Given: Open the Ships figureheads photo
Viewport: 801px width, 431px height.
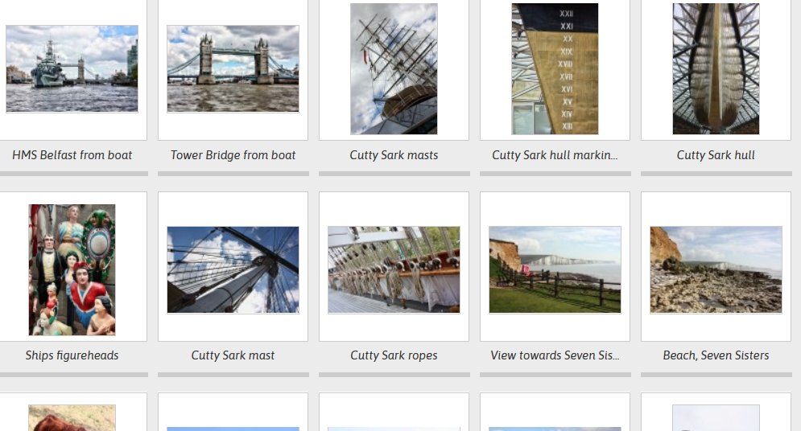Looking at the screenshot, I should click(x=72, y=270).
